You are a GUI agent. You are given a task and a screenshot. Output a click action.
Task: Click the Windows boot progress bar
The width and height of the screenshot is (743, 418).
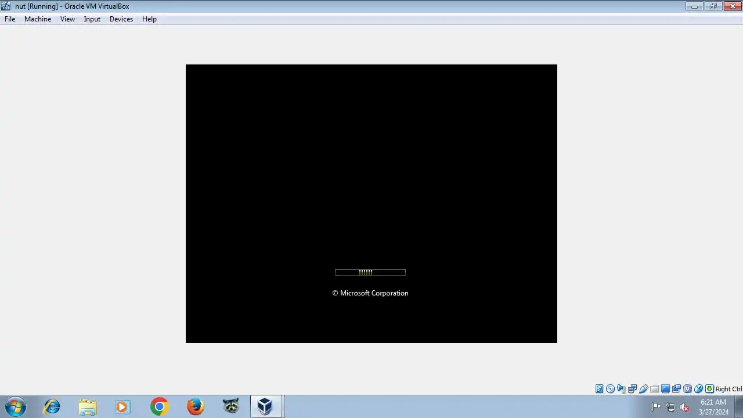click(370, 272)
